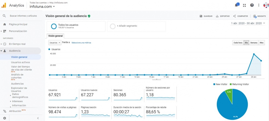
Task: Select the Visión general tab
Action: [x=55, y=36]
